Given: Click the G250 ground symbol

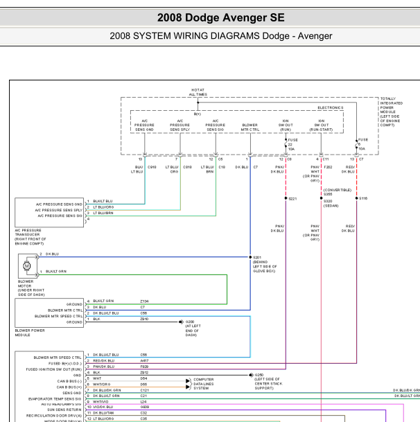Looking at the screenshot, I should click(251, 375).
